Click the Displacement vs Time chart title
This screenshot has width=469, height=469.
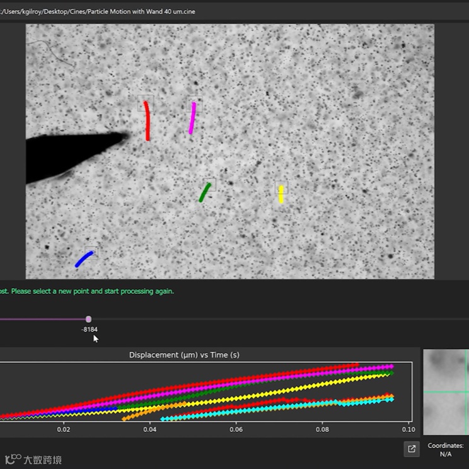click(184, 355)
